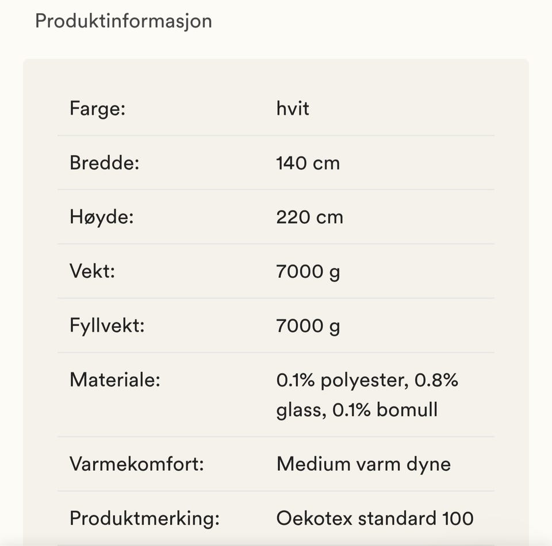Click the Fyllvekt label

pos(107,326)
